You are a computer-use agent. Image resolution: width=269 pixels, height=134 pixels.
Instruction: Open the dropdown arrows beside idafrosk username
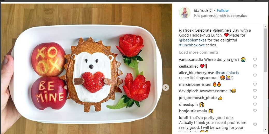tap(211, 10)
